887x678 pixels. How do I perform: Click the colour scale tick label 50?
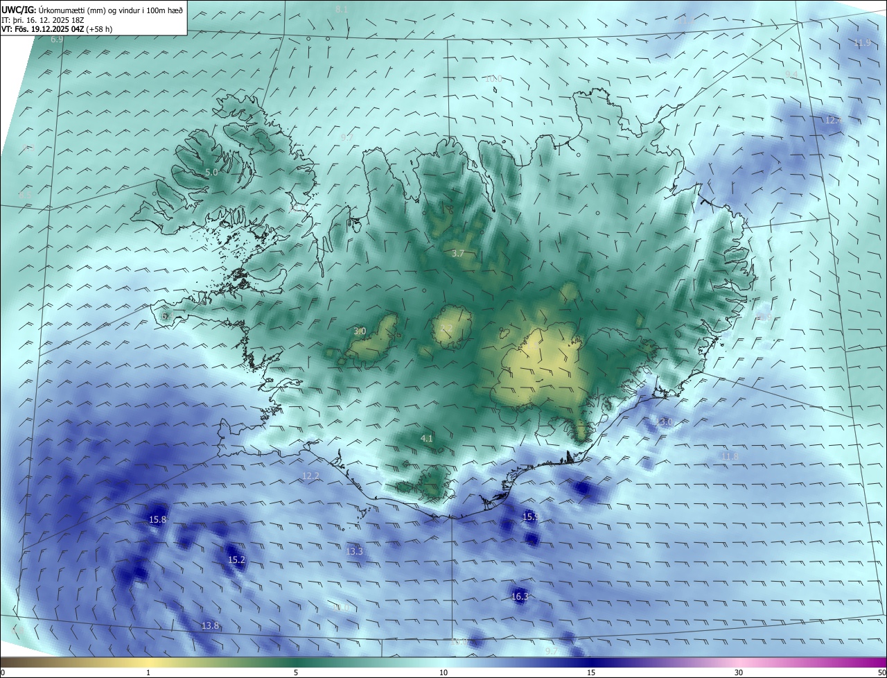[x=881, y=672]
